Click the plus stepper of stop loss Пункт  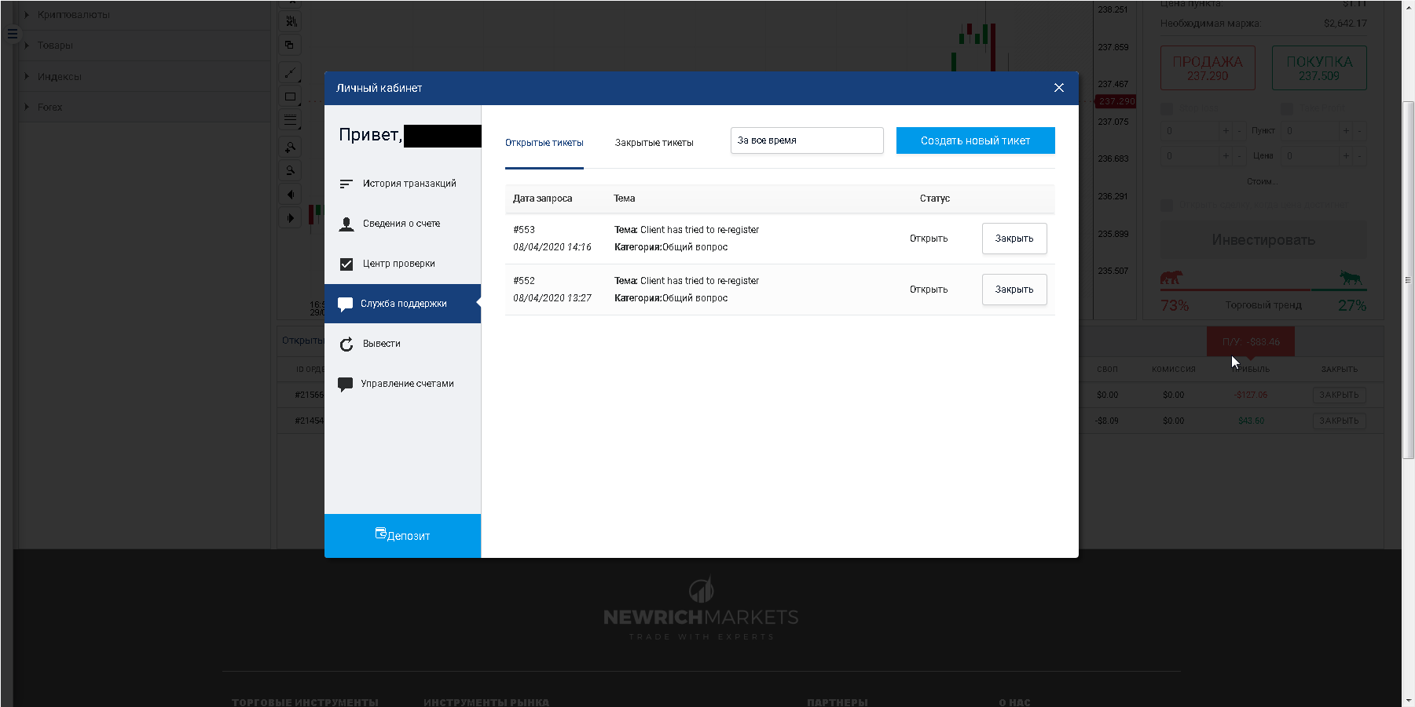click(x=1226, y=131)
